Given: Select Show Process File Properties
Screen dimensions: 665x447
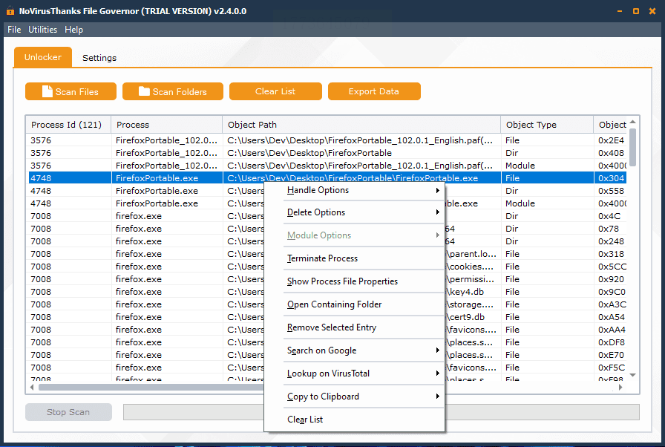Looking at the screenshot, I should 342,281.
